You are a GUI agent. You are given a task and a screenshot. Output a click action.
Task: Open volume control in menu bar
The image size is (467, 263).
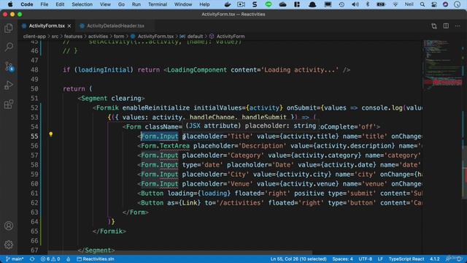pos(355,4)
